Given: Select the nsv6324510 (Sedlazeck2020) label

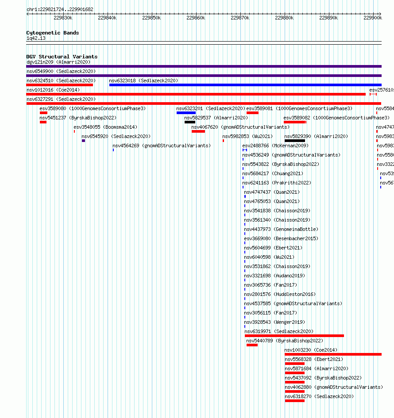Looking at the screenshot, I should (x=61, y=81).
